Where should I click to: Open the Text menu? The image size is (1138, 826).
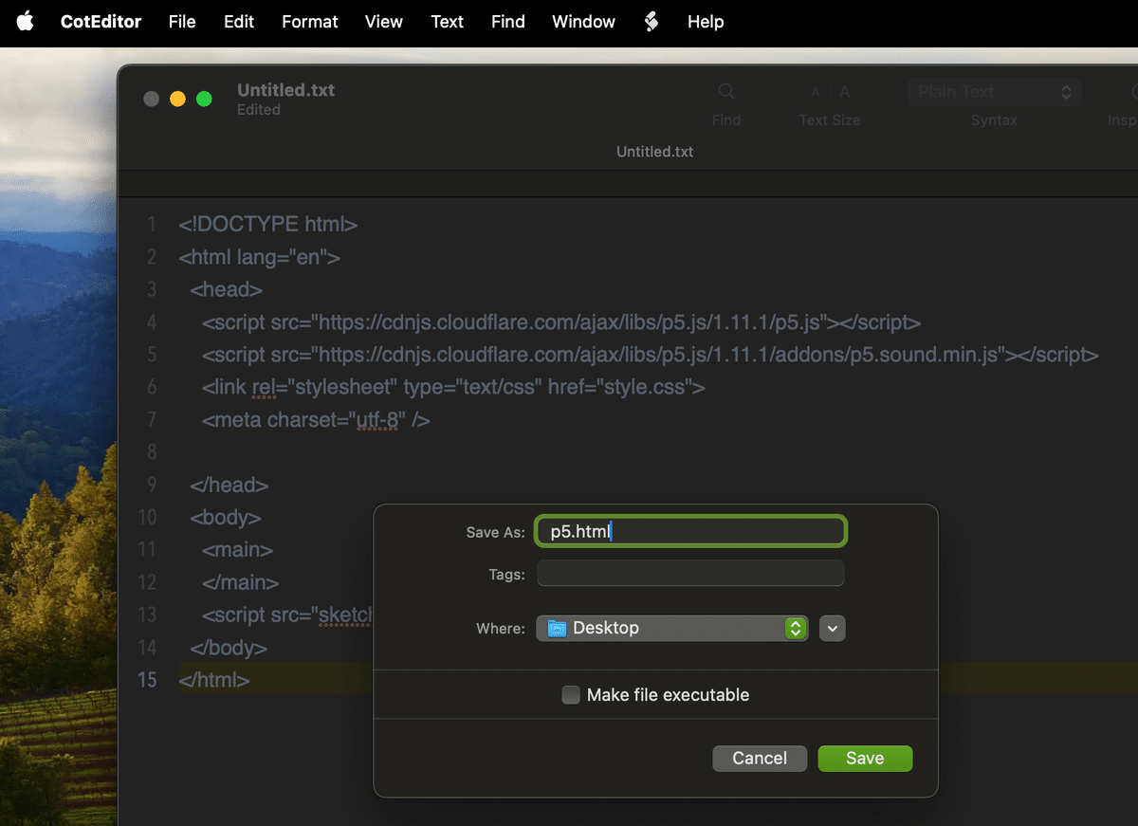coord(447,21)
